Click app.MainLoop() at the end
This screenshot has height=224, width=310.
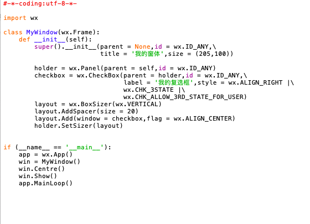coord(45,183)
